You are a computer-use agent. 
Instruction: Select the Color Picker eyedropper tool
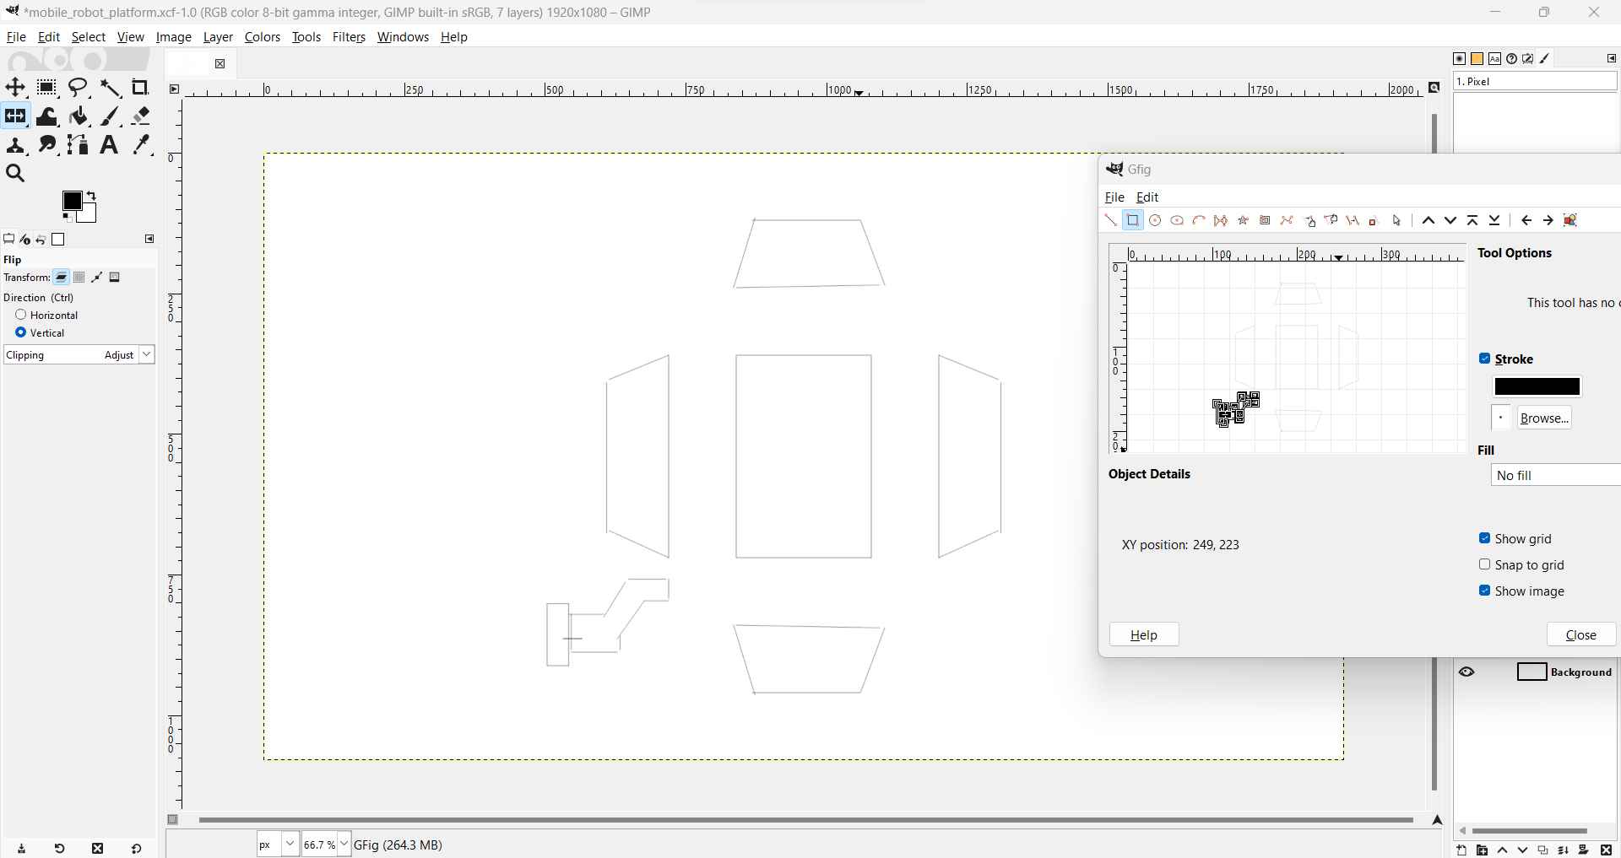(143, 145)
